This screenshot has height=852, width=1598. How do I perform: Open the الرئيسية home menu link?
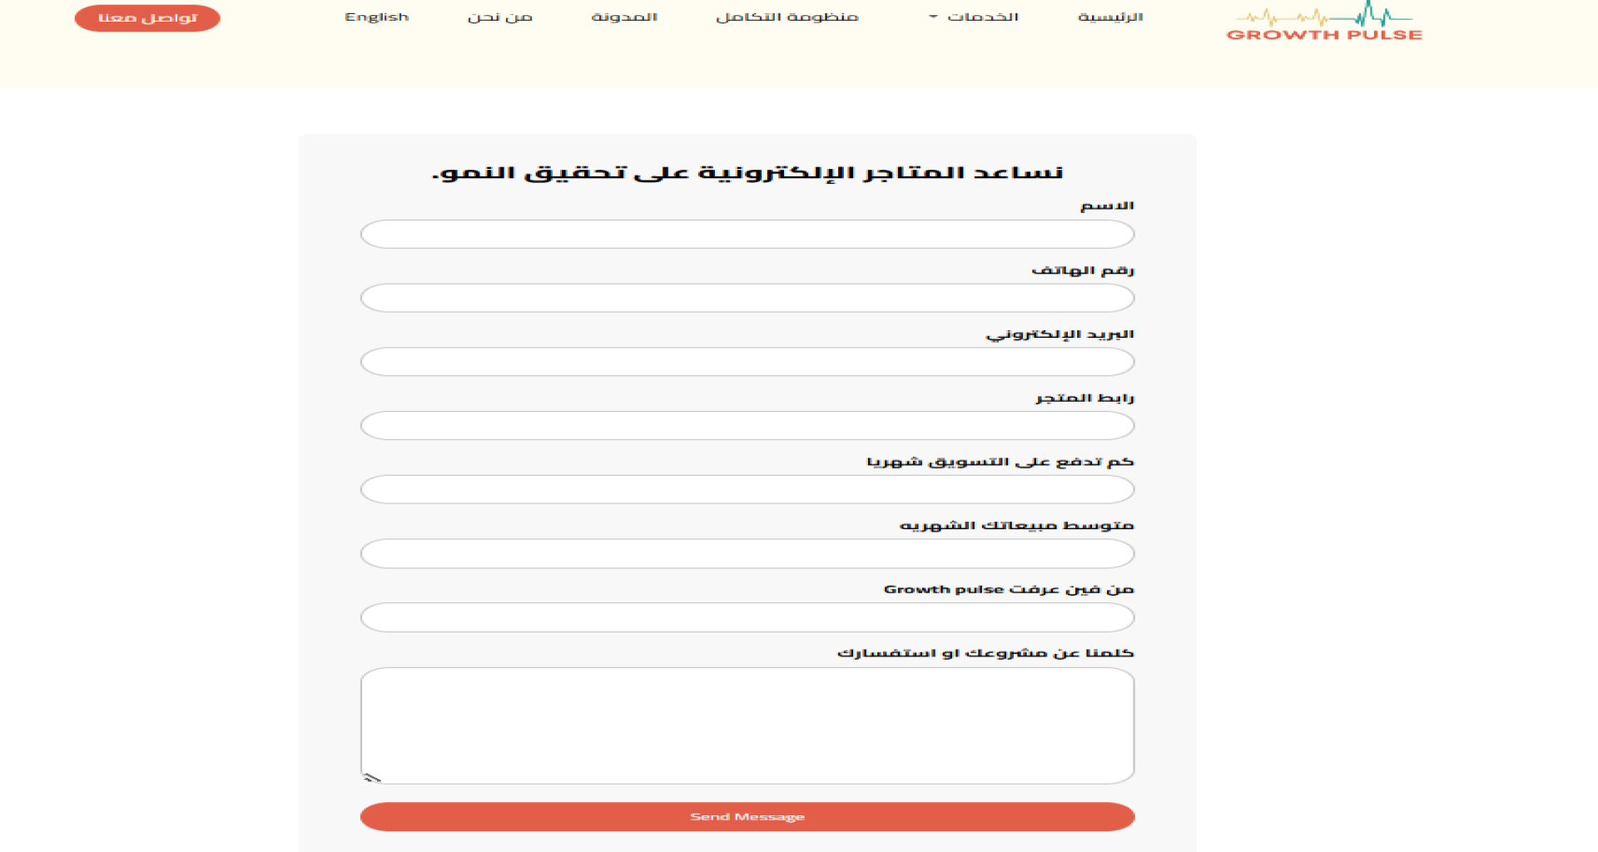click(x=1110, y=17)
